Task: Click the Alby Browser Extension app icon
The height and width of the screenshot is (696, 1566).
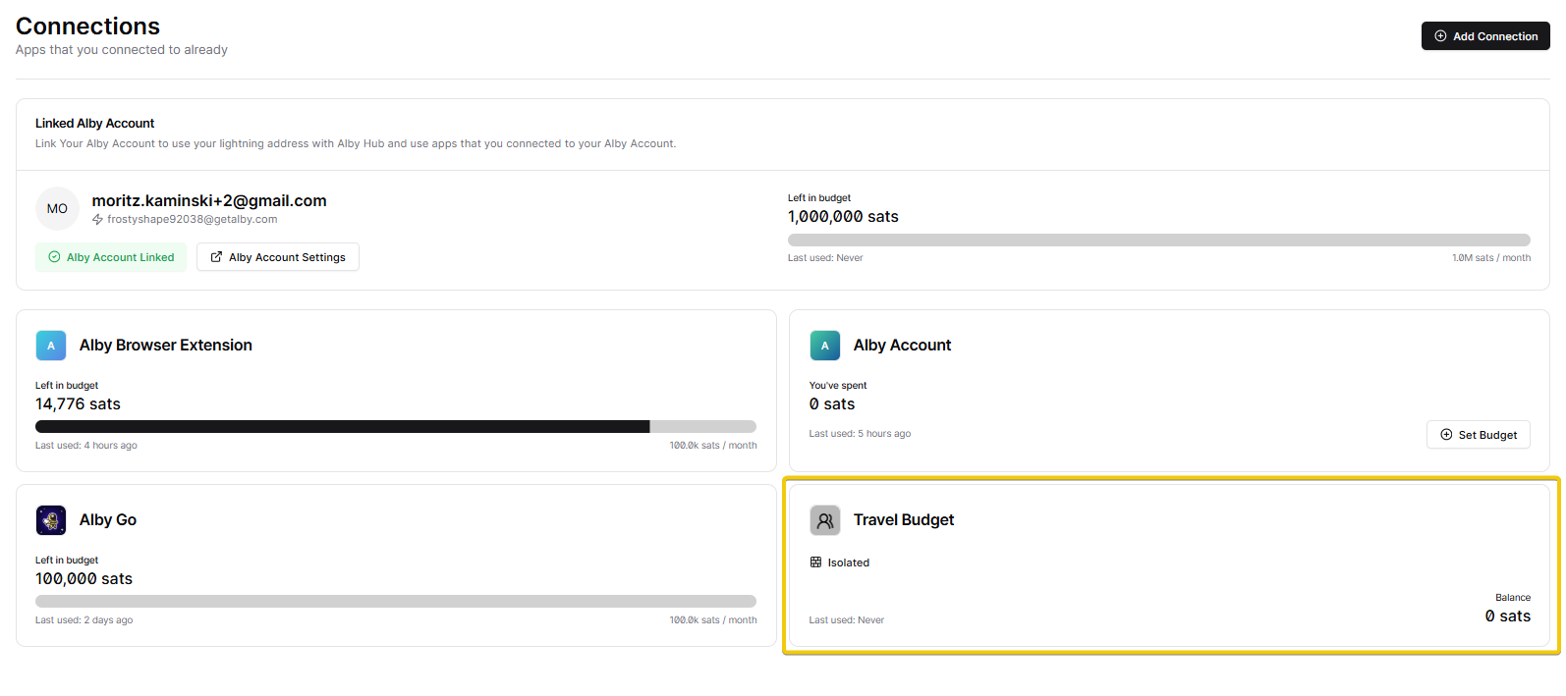Action: click(x=51, y=346)
